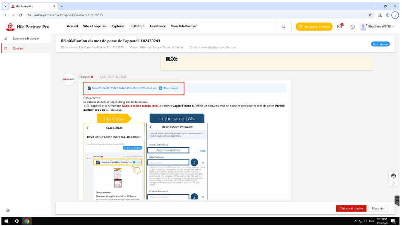The height and width of the screenshot is (226, 402).
Task: Click the Tap Copy instruction image
Action: (114, 157)
